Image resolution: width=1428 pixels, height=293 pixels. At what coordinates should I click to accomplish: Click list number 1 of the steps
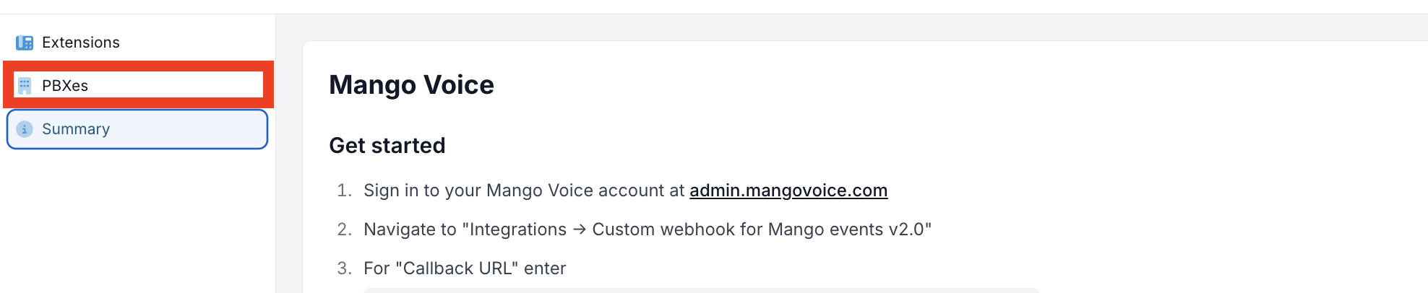tap(345, 191)
